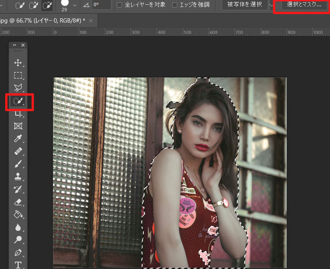Choose the Subtract from selection mode

click(x=48, y=5)
